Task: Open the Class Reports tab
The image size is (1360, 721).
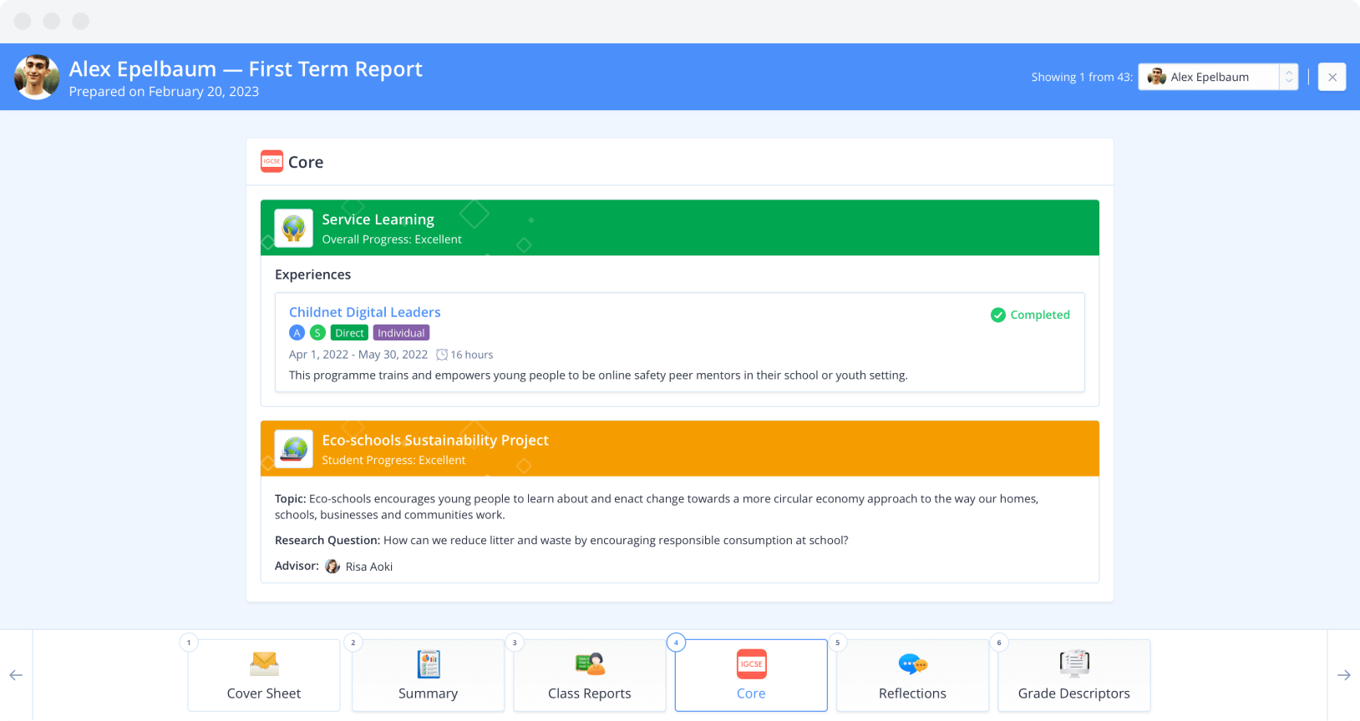Action: (590, 675)
